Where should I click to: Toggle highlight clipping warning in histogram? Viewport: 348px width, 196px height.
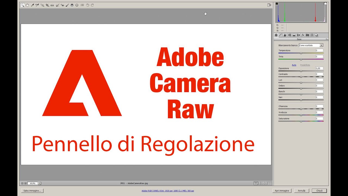(x=325, y=4)
